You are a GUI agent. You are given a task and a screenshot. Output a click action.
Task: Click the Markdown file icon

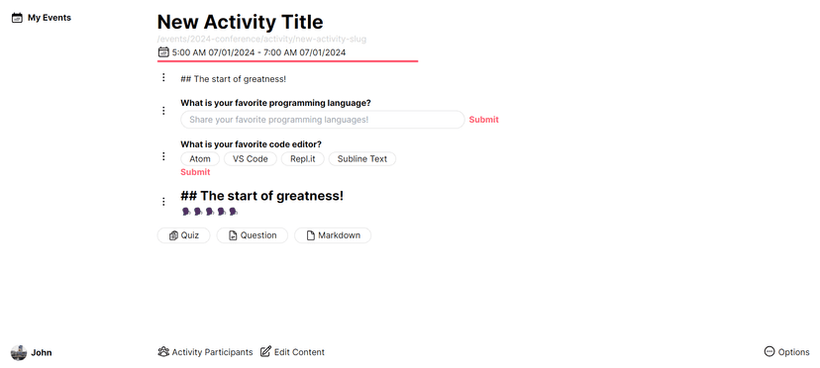[x=311, y=235]
